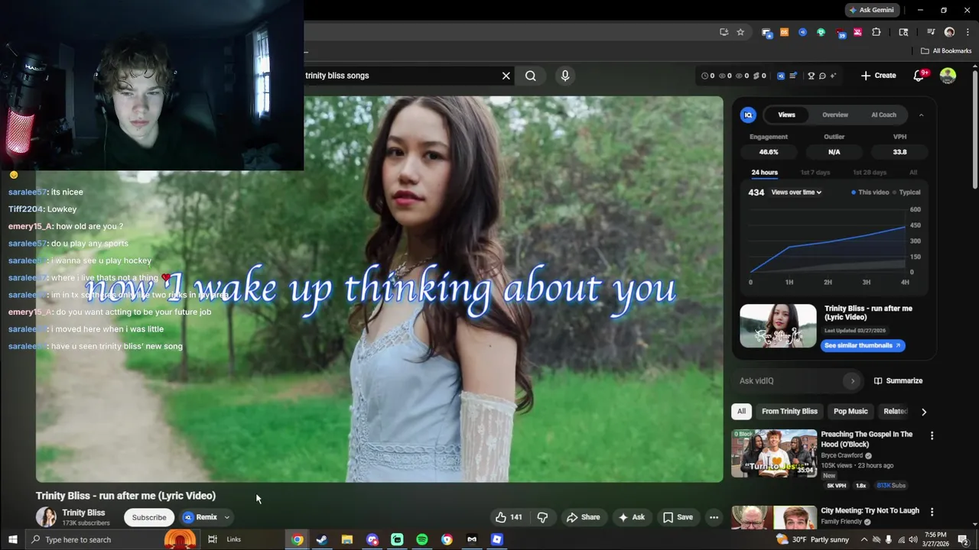Submit the Ask vidIQ arrow button

[x=852, y=380]
